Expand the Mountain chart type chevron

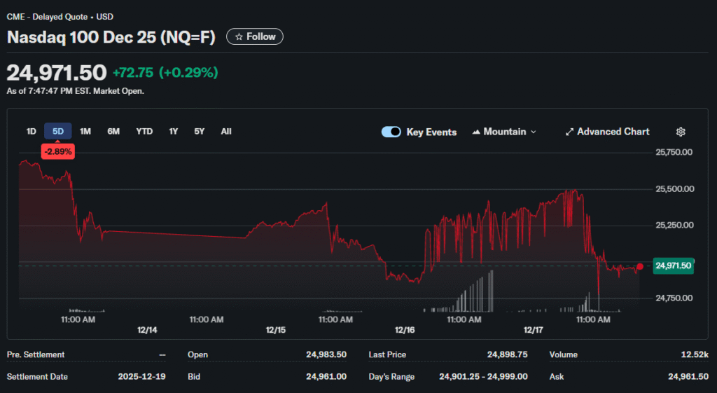click(x=534, y=132)
